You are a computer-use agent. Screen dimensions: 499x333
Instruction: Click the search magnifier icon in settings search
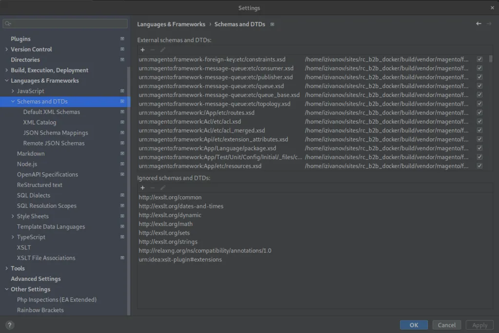(x=8, y=23)
